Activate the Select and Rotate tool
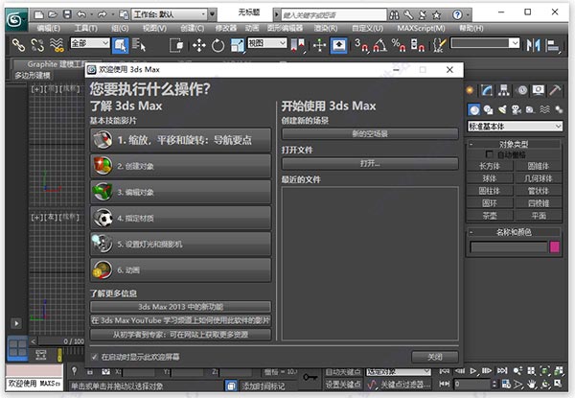 pyautogui.click(x=218, y=45)
